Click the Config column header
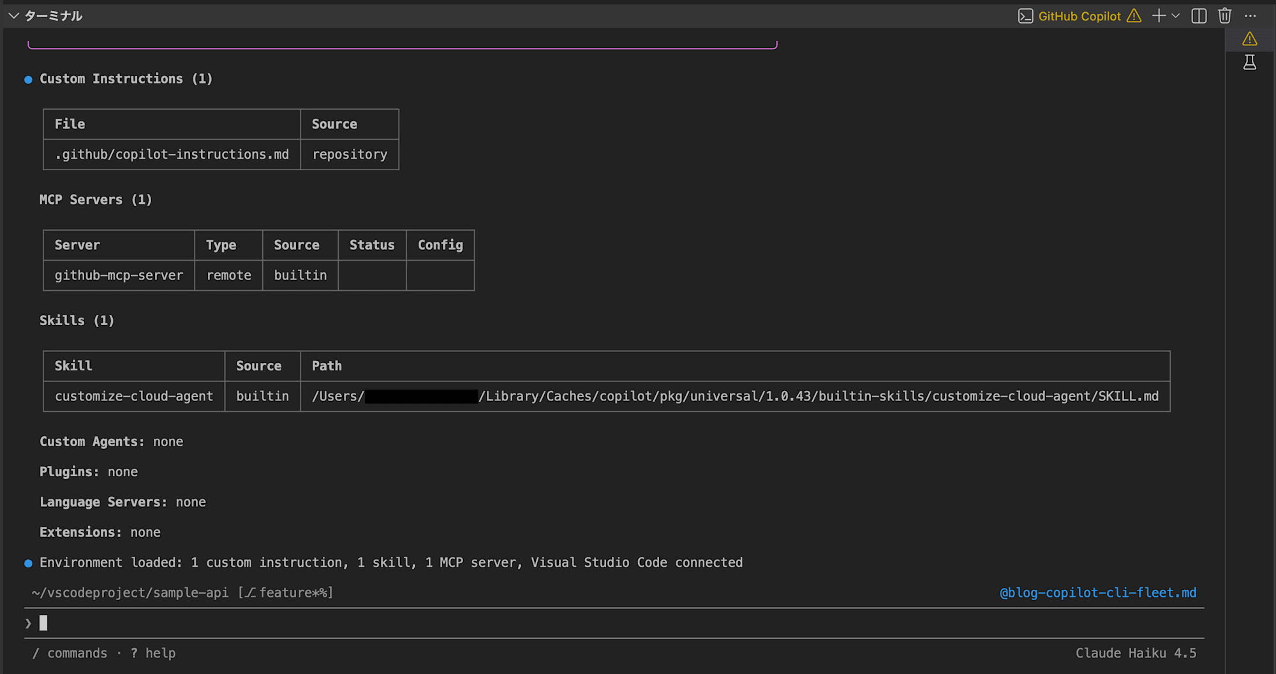Screen dimensions: 1276x674 point(440,245)
